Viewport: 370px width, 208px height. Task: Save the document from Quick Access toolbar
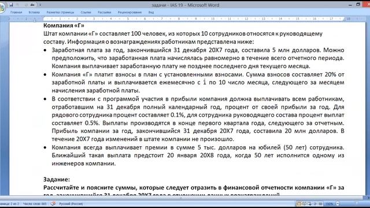(11, 5)
